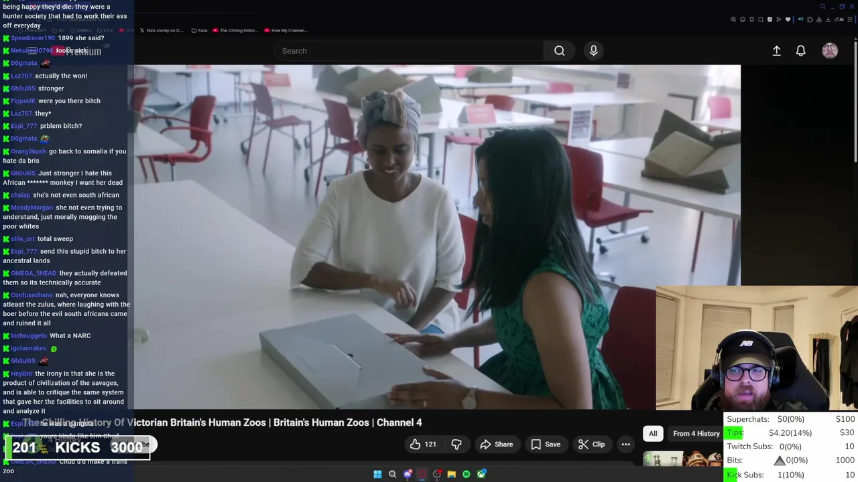Image resolution: width=858 pixels, height=482 pixels.
Task: Open File Explorer from the taskbar
Action: tap(452, 474)
